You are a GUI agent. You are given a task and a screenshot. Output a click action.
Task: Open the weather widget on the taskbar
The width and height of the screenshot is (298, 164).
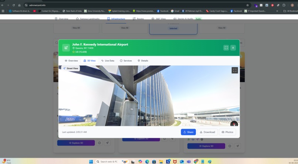6,161
